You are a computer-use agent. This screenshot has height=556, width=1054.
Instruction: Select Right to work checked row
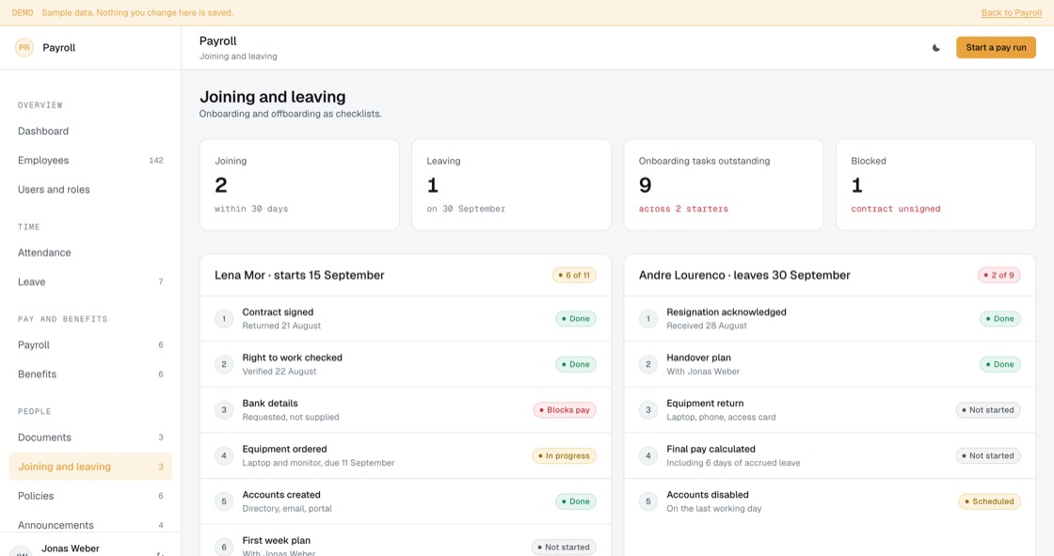click(406, 364)
